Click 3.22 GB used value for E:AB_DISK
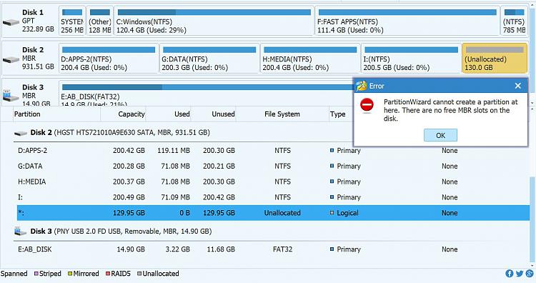 point(178,249)
